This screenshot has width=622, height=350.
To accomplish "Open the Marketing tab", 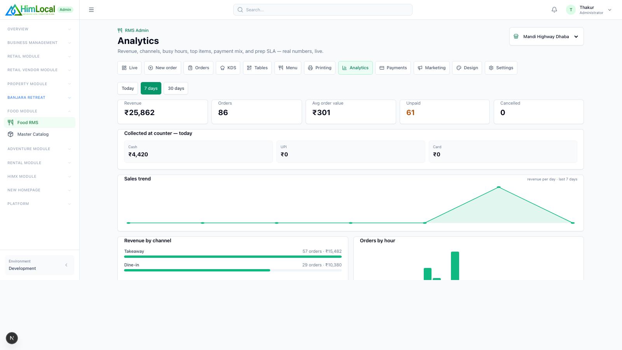I will (432, 68).
